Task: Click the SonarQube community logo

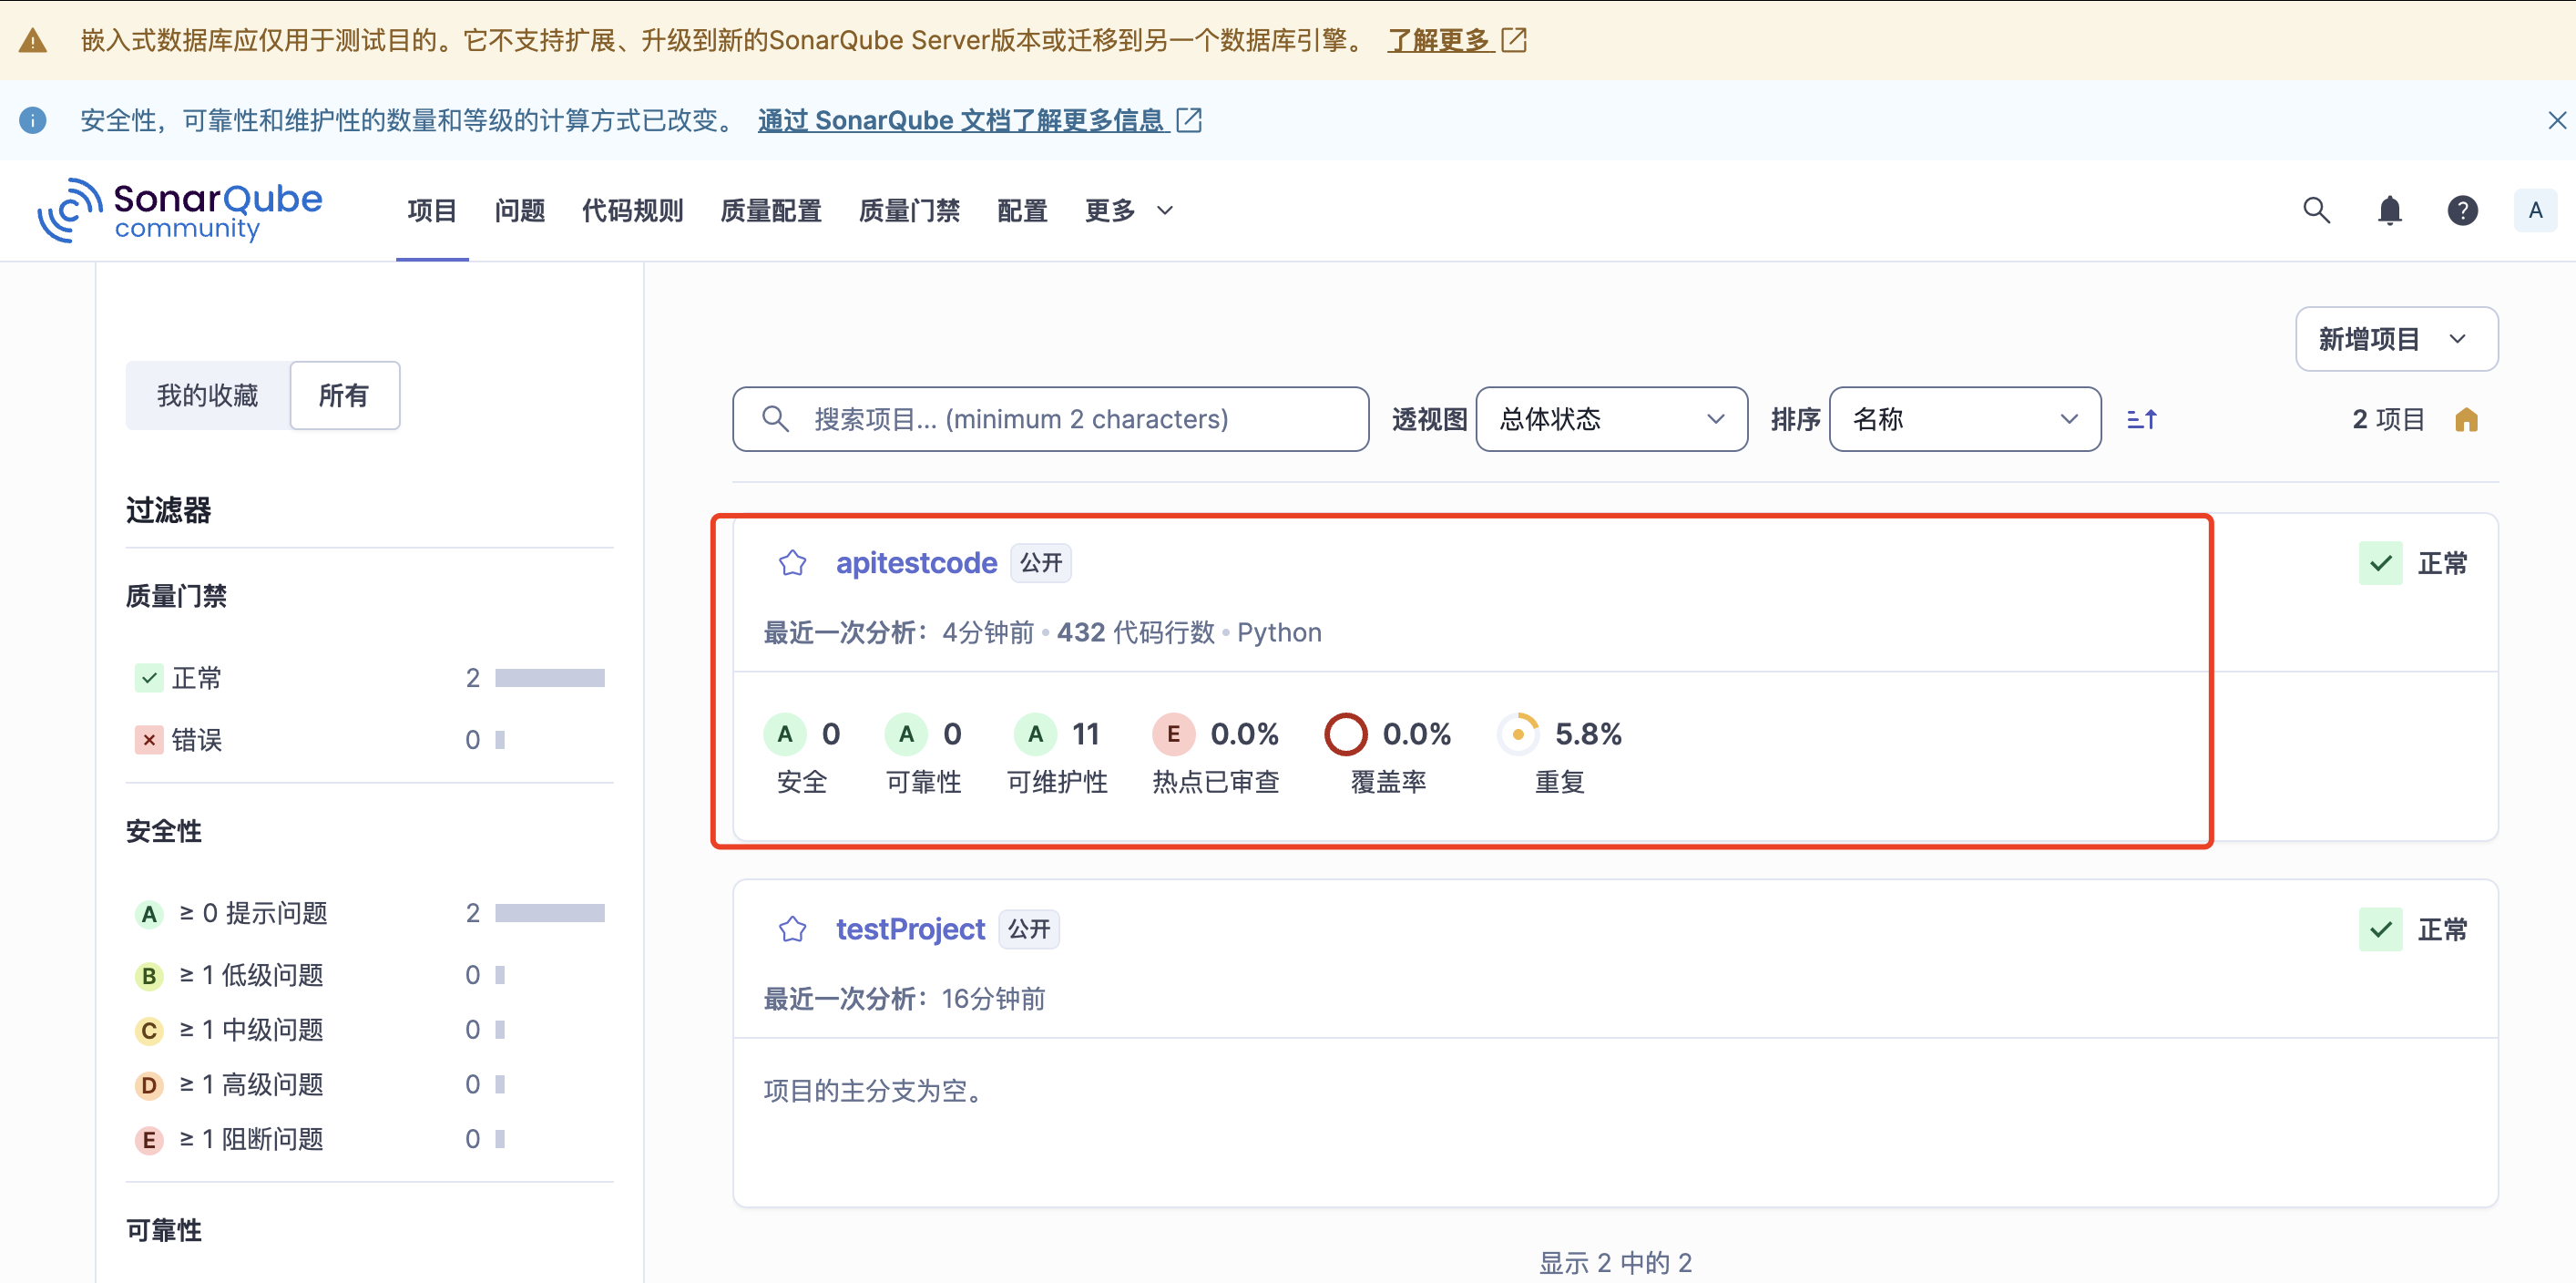Action: pyautogui.click(x=180, y=210)
